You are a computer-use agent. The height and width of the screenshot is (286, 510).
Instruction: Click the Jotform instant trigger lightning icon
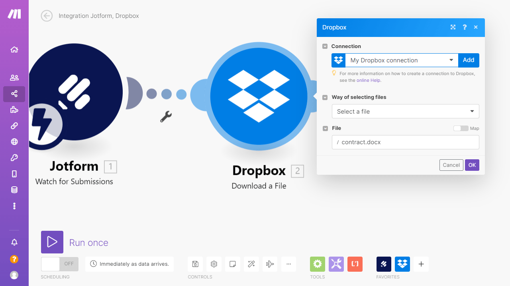pyautogui.click(x=42, y=124)
